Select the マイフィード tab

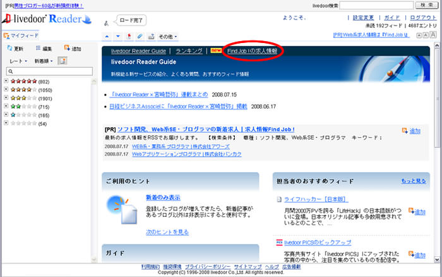click(21, 35)
